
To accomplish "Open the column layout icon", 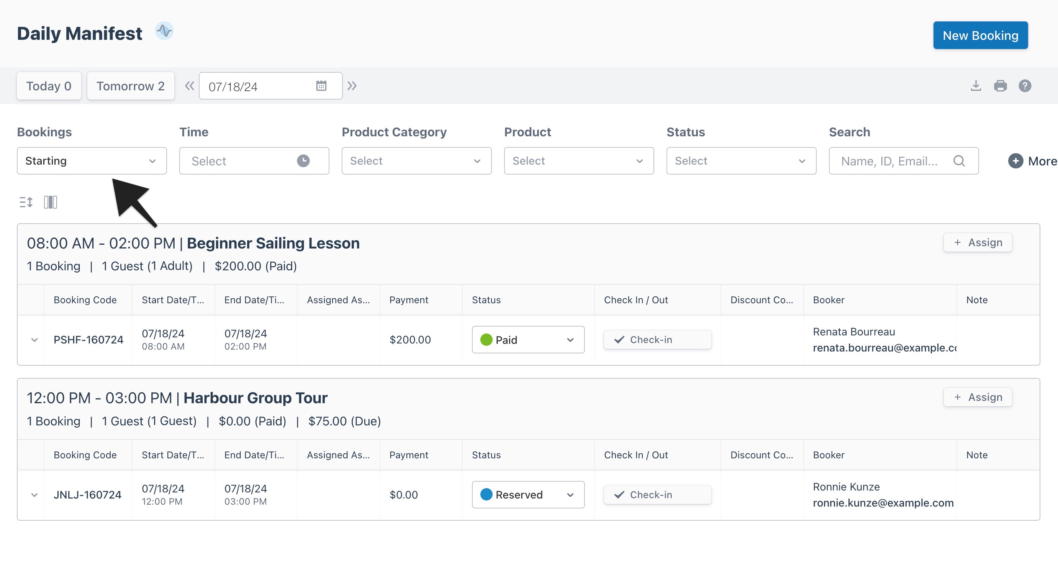I will [51, 202].
